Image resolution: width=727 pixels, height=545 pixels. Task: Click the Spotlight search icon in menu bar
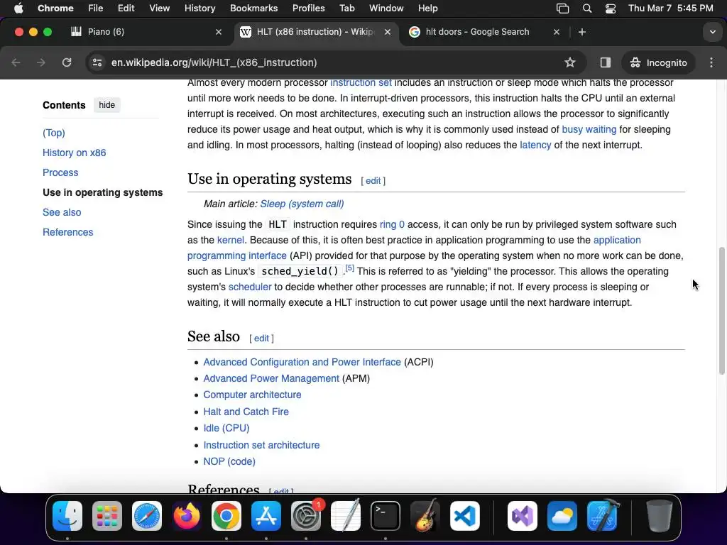[x=587, y=9]
